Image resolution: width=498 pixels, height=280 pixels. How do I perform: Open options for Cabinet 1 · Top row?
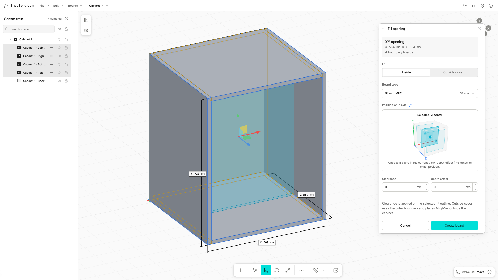52,73
